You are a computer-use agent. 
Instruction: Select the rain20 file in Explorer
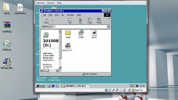point(94,34)
